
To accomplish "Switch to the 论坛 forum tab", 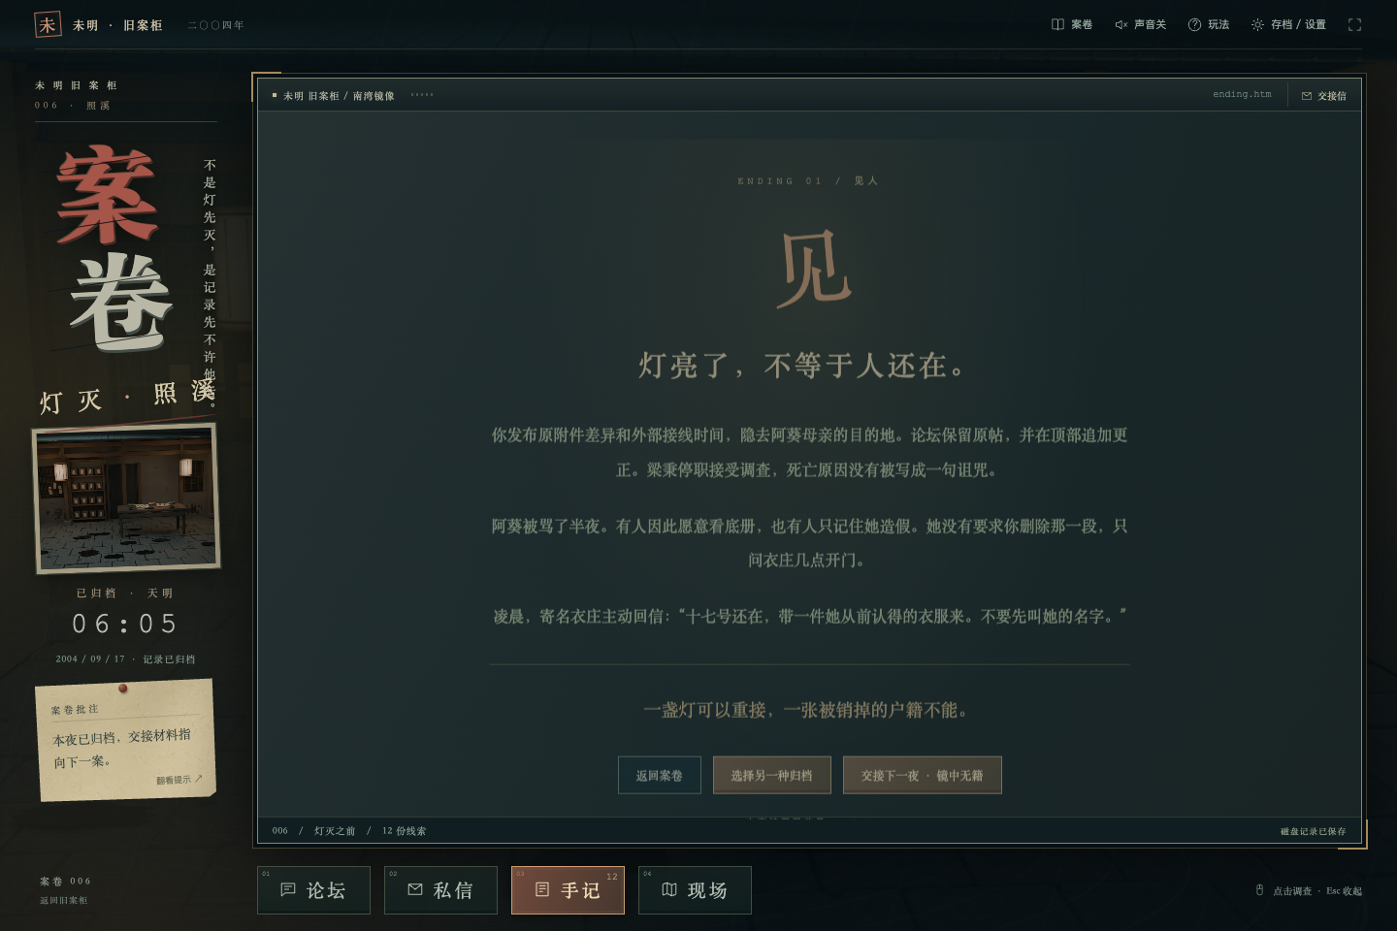I will pos(313,890).
